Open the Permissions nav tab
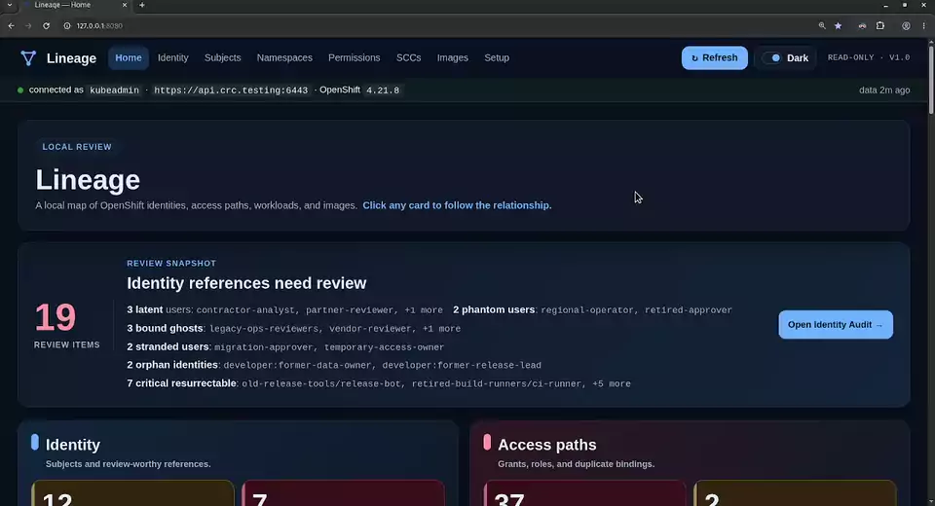Screen dimensions: 935x506 coord(354,57)
